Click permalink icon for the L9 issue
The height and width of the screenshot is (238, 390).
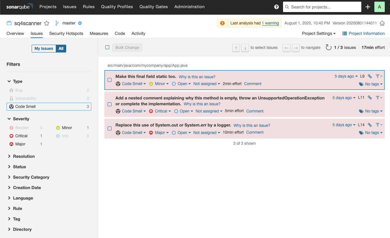pos(370,76)
